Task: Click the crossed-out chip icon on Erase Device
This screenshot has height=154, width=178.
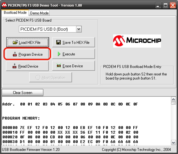Action: (x=59, y=66)
